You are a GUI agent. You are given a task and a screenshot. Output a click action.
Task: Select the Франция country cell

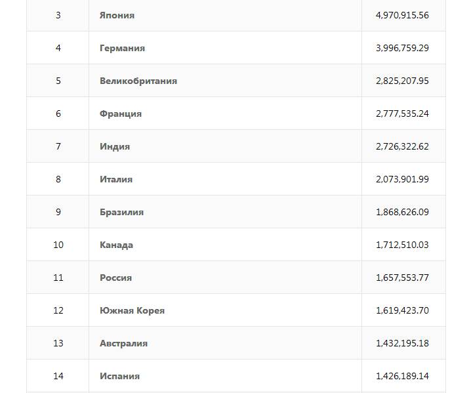121,114
